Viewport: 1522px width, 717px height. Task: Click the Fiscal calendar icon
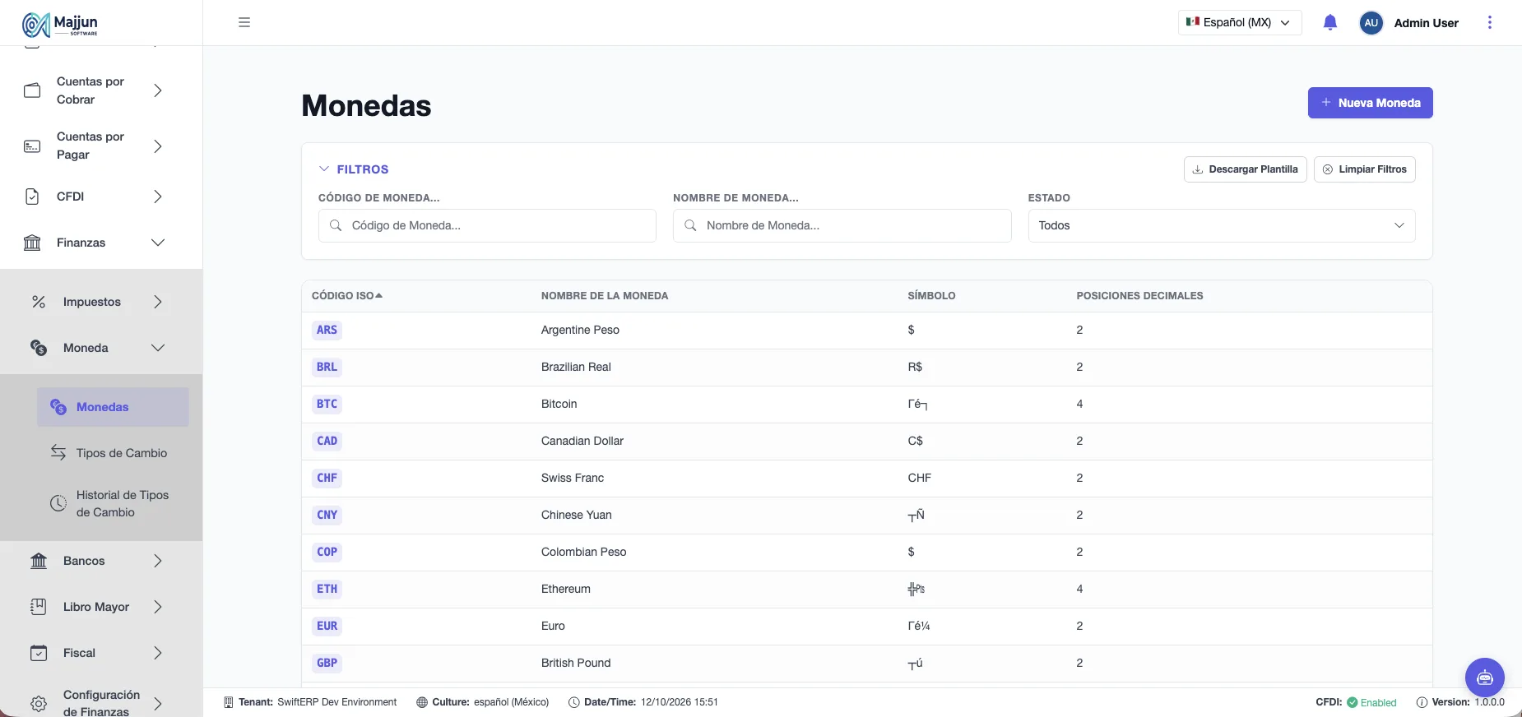[x=39, y=653]
